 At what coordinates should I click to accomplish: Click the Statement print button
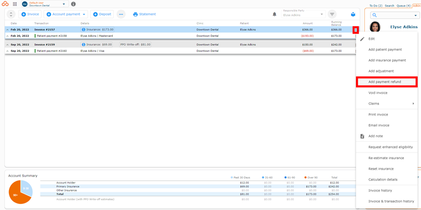(x=145, y=14)
